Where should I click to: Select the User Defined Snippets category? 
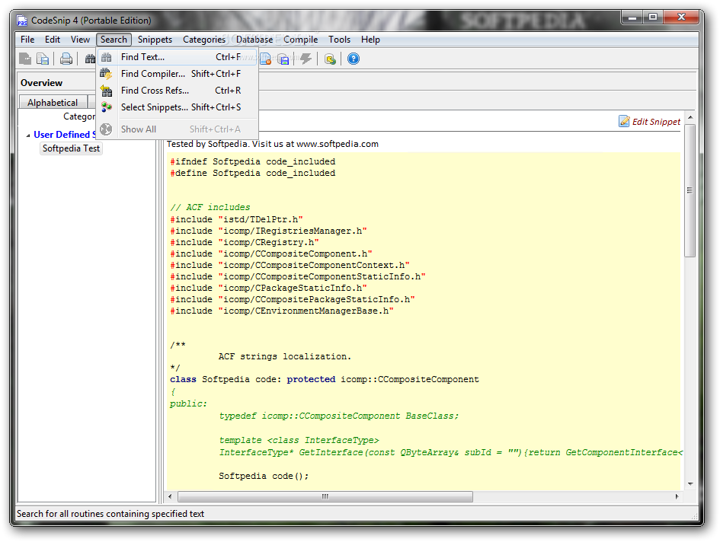[x=65, y=135]
